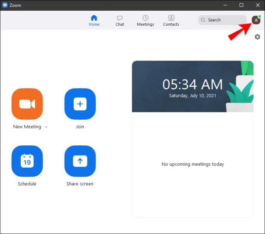Open the profile avatar labeled "a"

[256, 20]
